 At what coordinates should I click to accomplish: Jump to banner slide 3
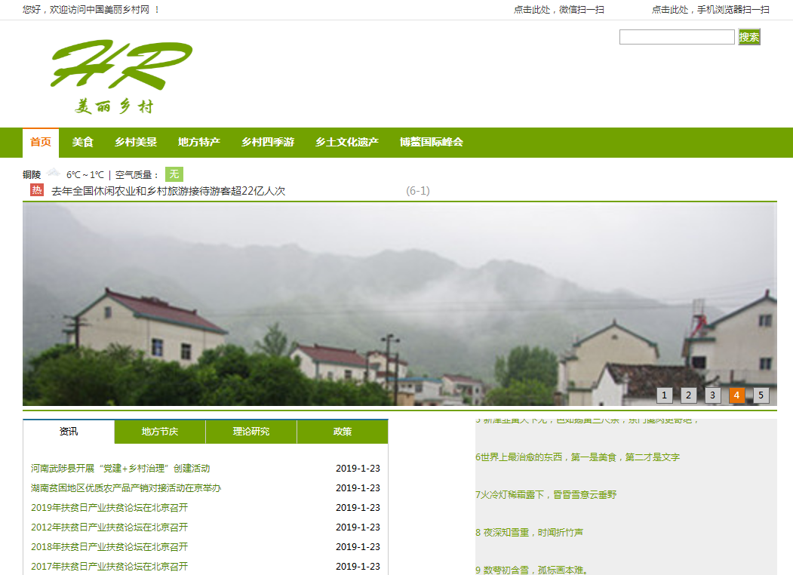click(x=713, y=395)
